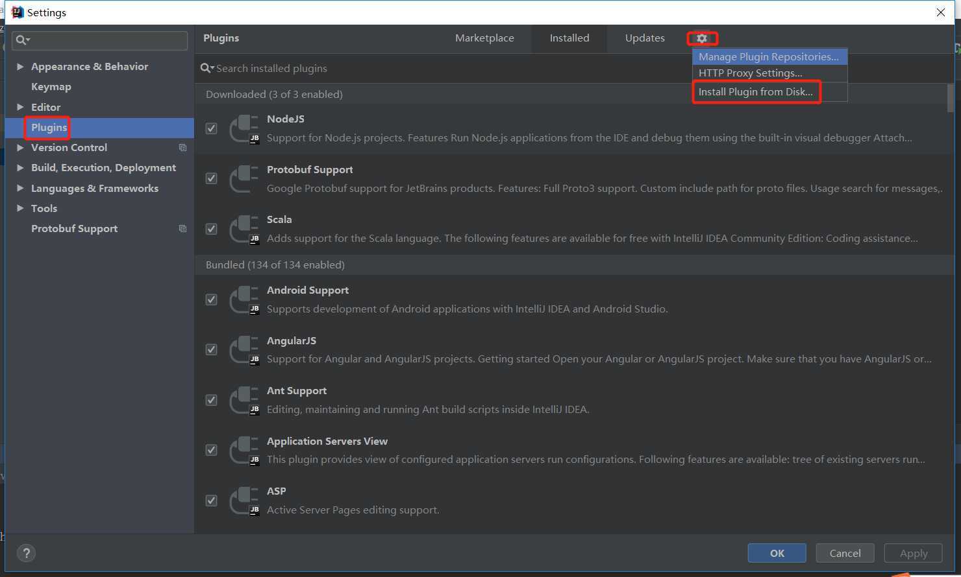Switch to the Installed tab
The width and height of the screenshot is (961, 577).
coord(569,38)
